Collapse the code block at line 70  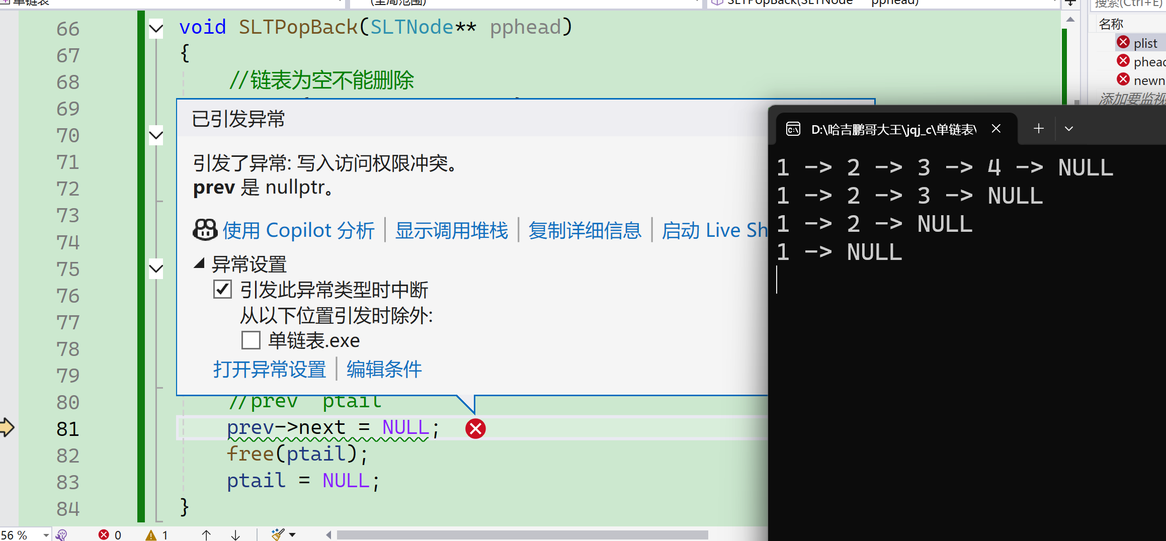click(x=156, y=135)
